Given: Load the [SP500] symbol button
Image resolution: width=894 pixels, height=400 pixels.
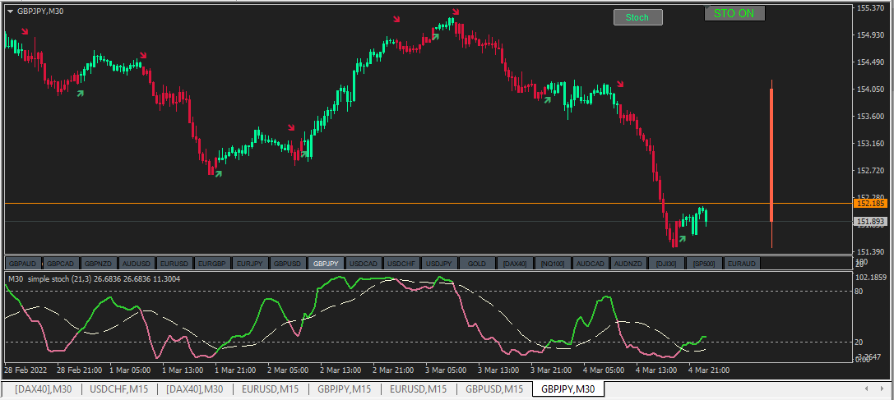Looking at the screenshot, I should (704, 264).
